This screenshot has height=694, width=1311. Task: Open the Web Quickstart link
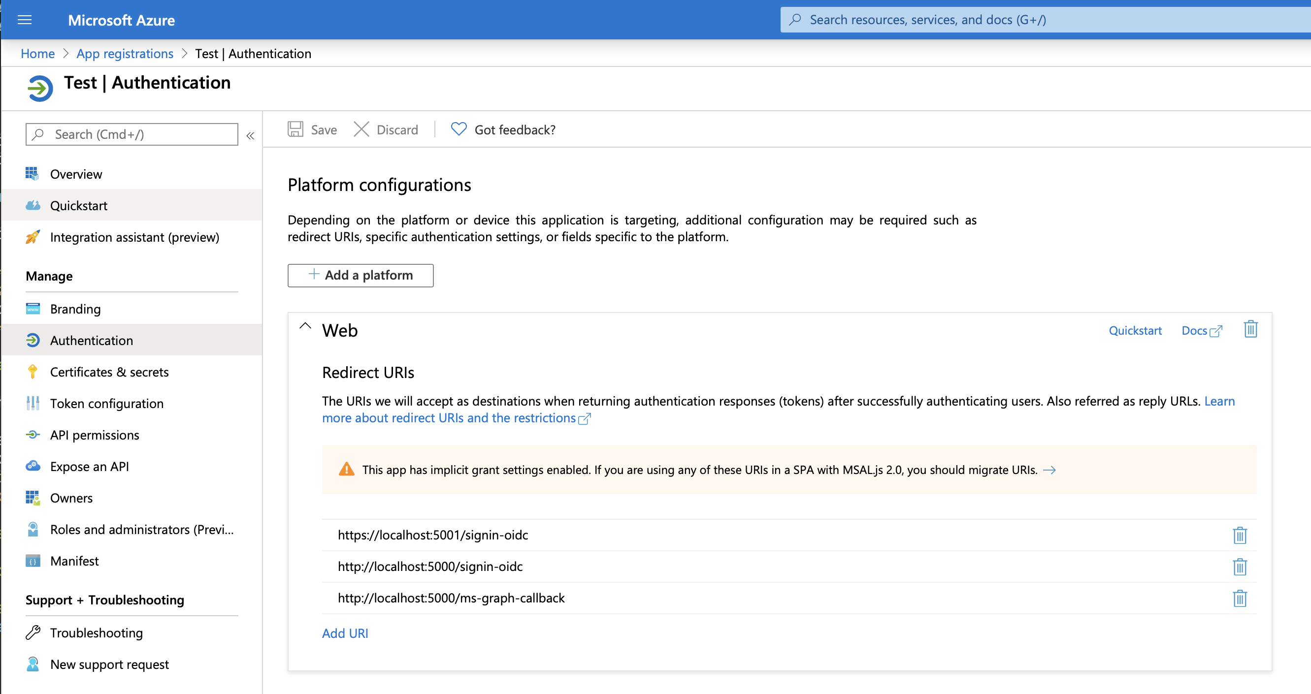click(1135, 331)
